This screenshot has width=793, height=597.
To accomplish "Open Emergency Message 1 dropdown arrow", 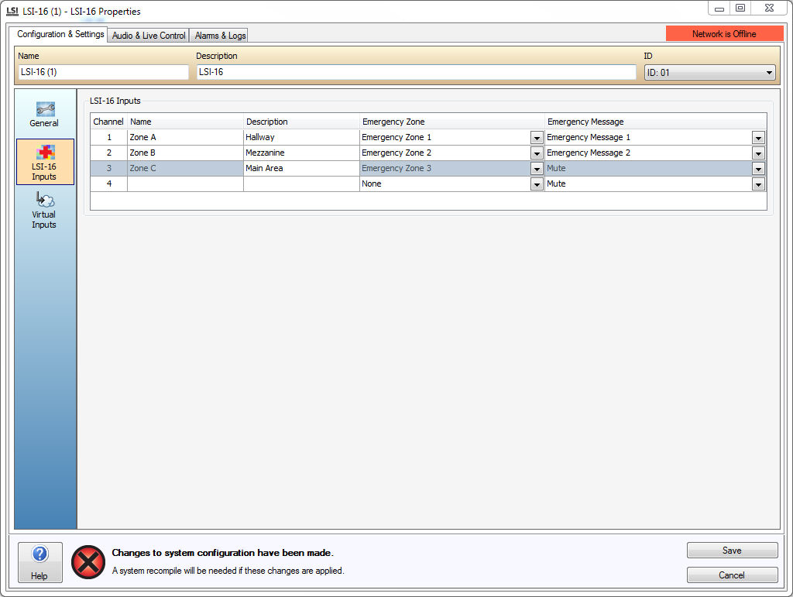I will pos(757,138).
